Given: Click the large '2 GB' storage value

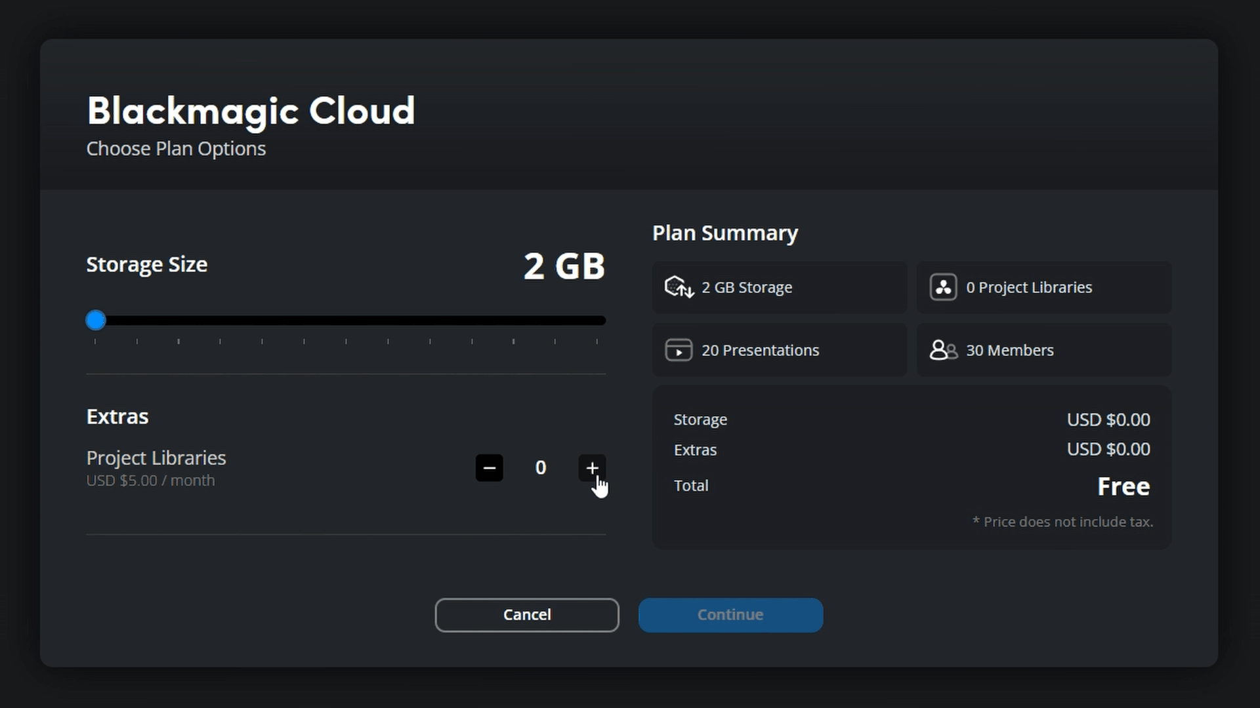Looking at the screenshot, I should point(564,267).
